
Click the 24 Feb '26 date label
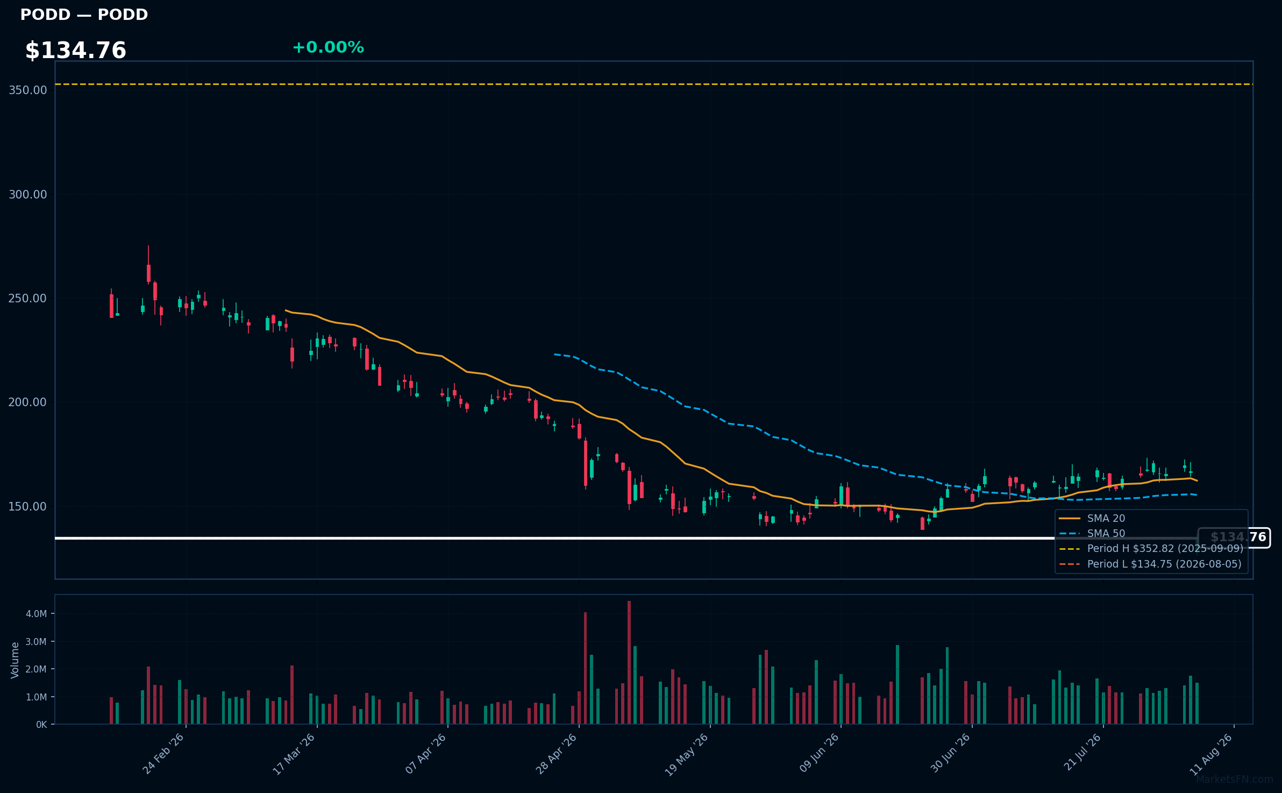(163, 754)
